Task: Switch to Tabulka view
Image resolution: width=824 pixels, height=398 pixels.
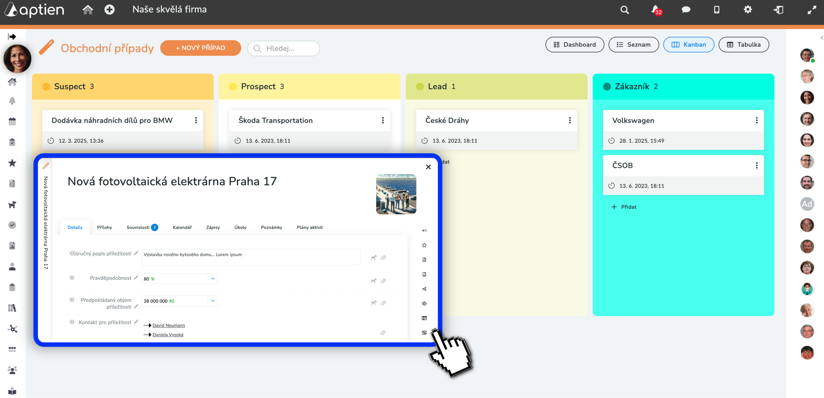Action: pos(743,45)
